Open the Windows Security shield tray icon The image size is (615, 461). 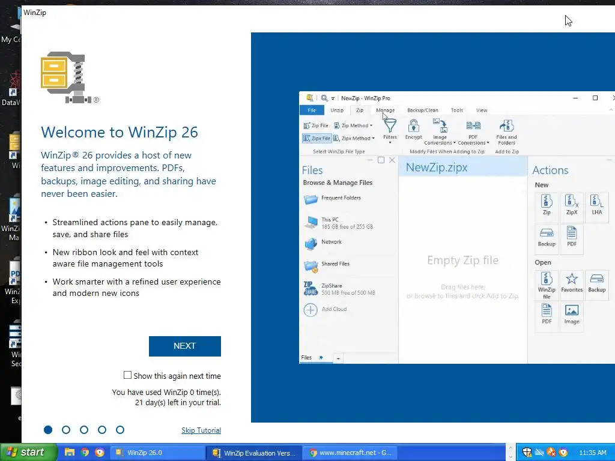pyautogui.click(x=527, y=453)
